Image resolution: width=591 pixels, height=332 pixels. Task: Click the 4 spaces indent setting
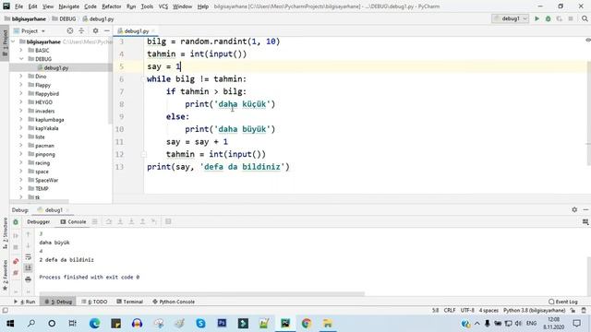click(x=488, y=311)
